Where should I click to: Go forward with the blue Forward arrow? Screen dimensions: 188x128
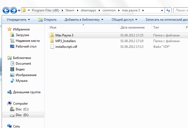pos(14,10)
